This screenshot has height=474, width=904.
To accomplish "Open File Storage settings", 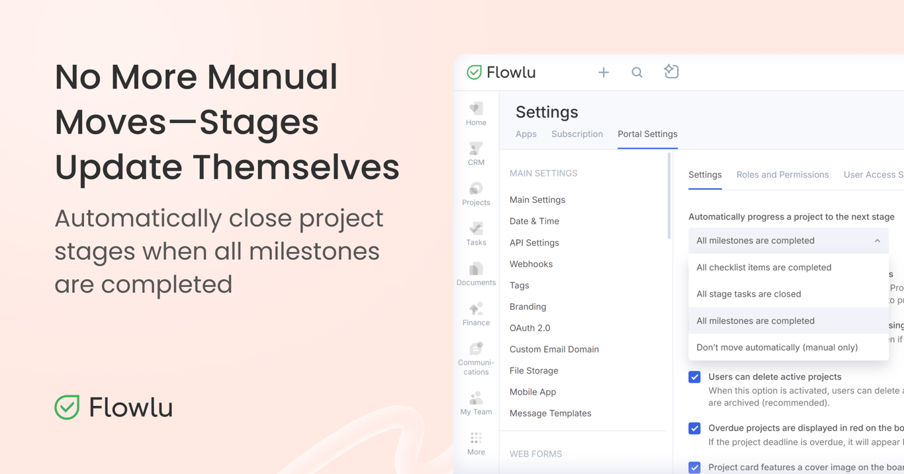I will tap(533, 371).
